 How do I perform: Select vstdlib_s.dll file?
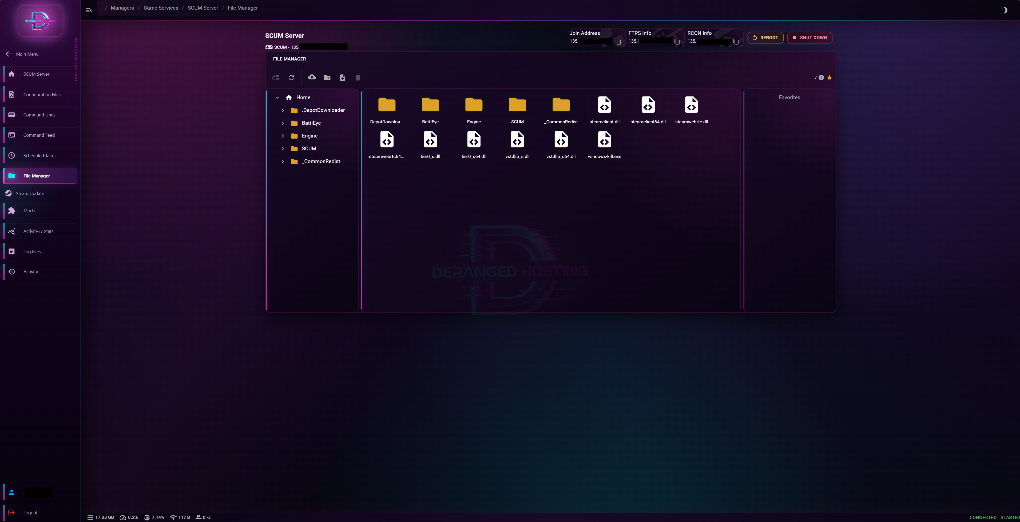click(x=517, y=144)
